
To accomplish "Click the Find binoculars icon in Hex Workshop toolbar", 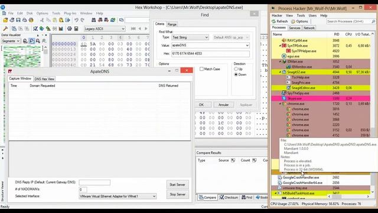I will click(93, 20).
